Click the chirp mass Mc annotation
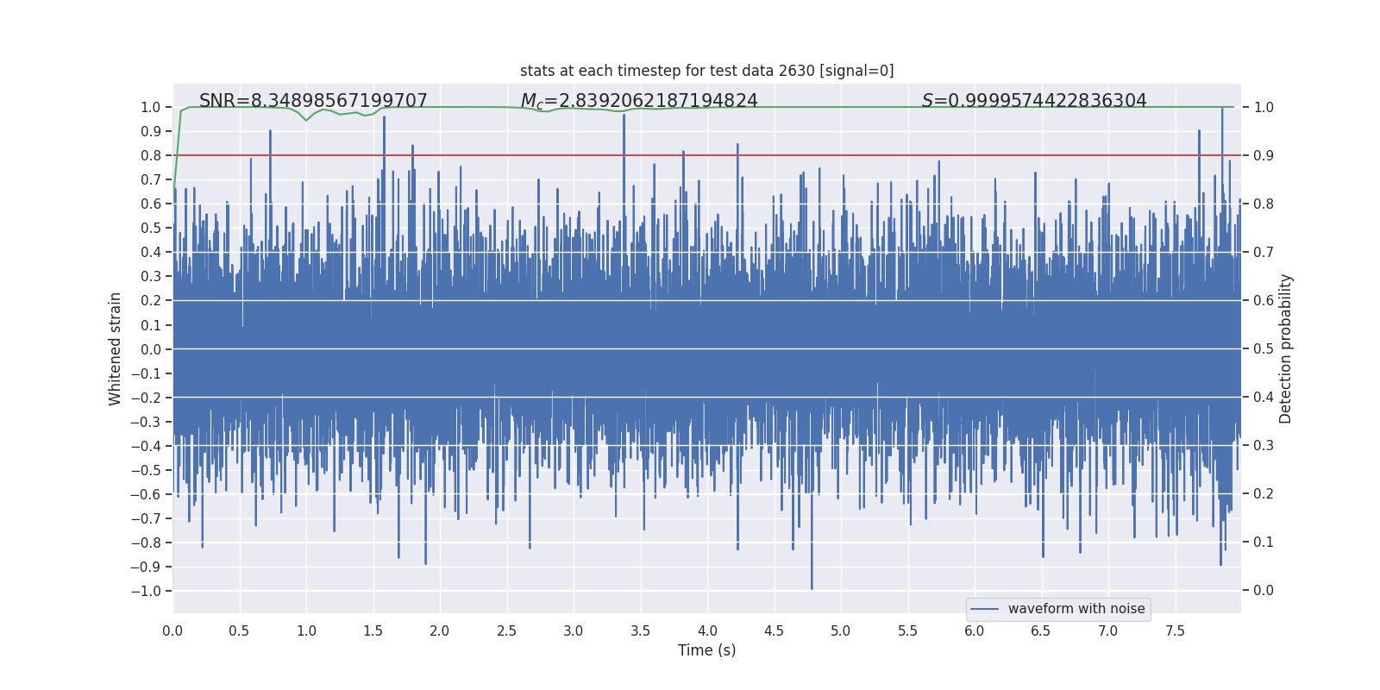The width and height of the screenshot is (1380, 690). pos(639,101)
